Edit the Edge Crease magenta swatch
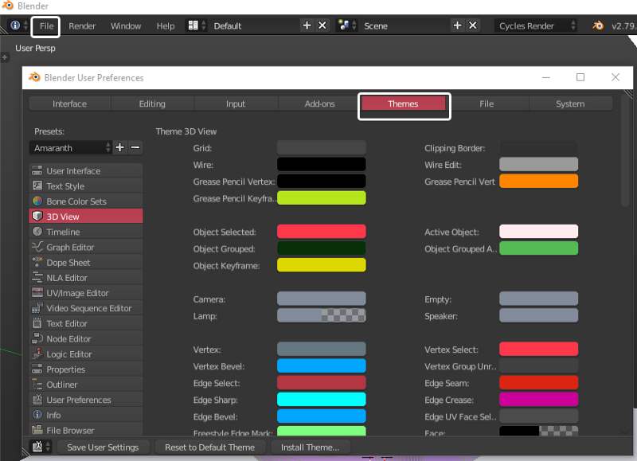This screenshot has height=461, width=637. pyautogui.click(x=539, y=400)
